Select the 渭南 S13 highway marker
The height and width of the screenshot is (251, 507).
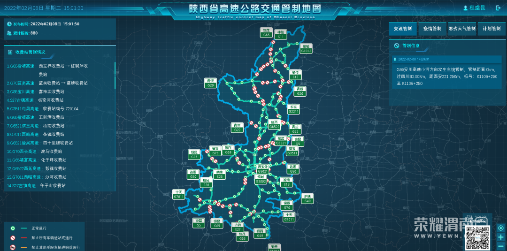click(286, 182)
